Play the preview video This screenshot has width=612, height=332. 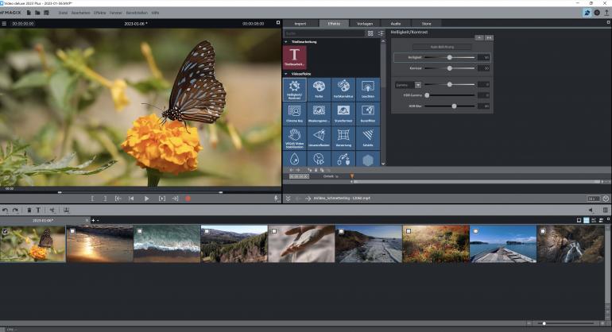[146, 198]
